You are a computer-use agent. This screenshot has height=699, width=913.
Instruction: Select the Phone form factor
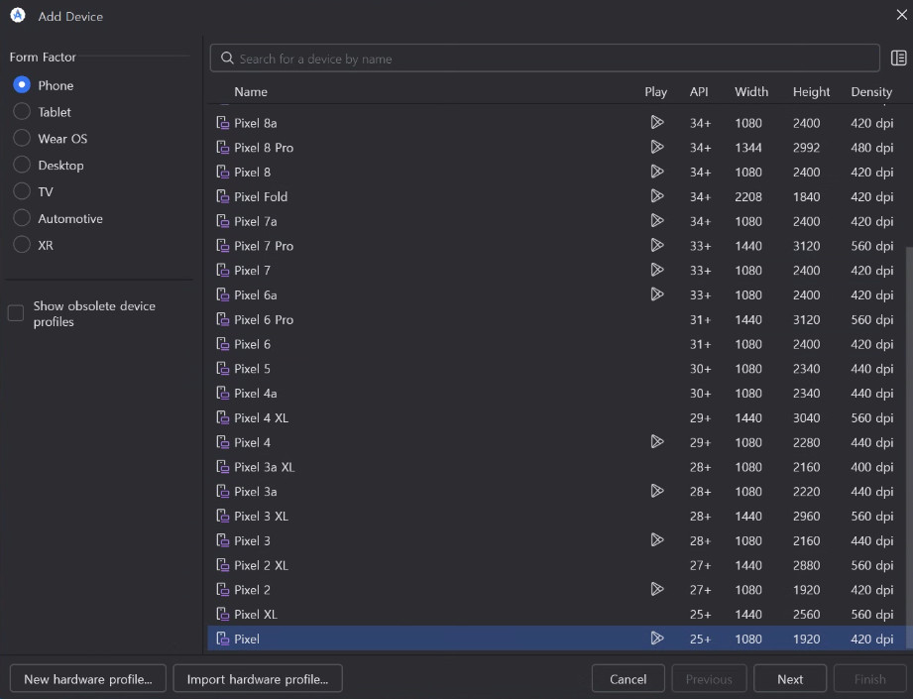(x=22, y=85)
